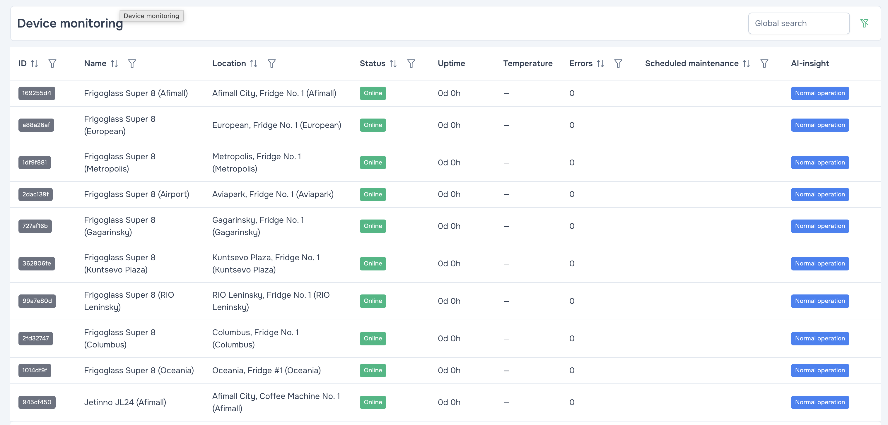Click Online status of Frigoglass Super 8 (Oceania)

tap(373, 370)
